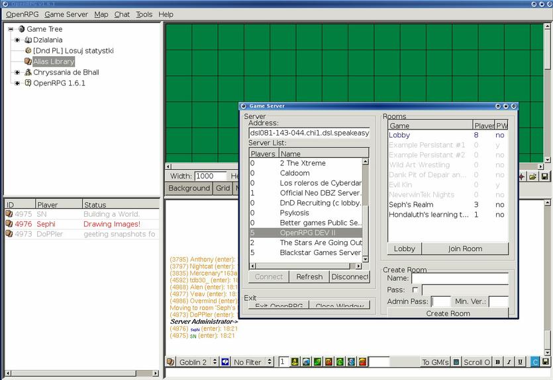Expand the Chryssania de Bhall node

(17, 73)
